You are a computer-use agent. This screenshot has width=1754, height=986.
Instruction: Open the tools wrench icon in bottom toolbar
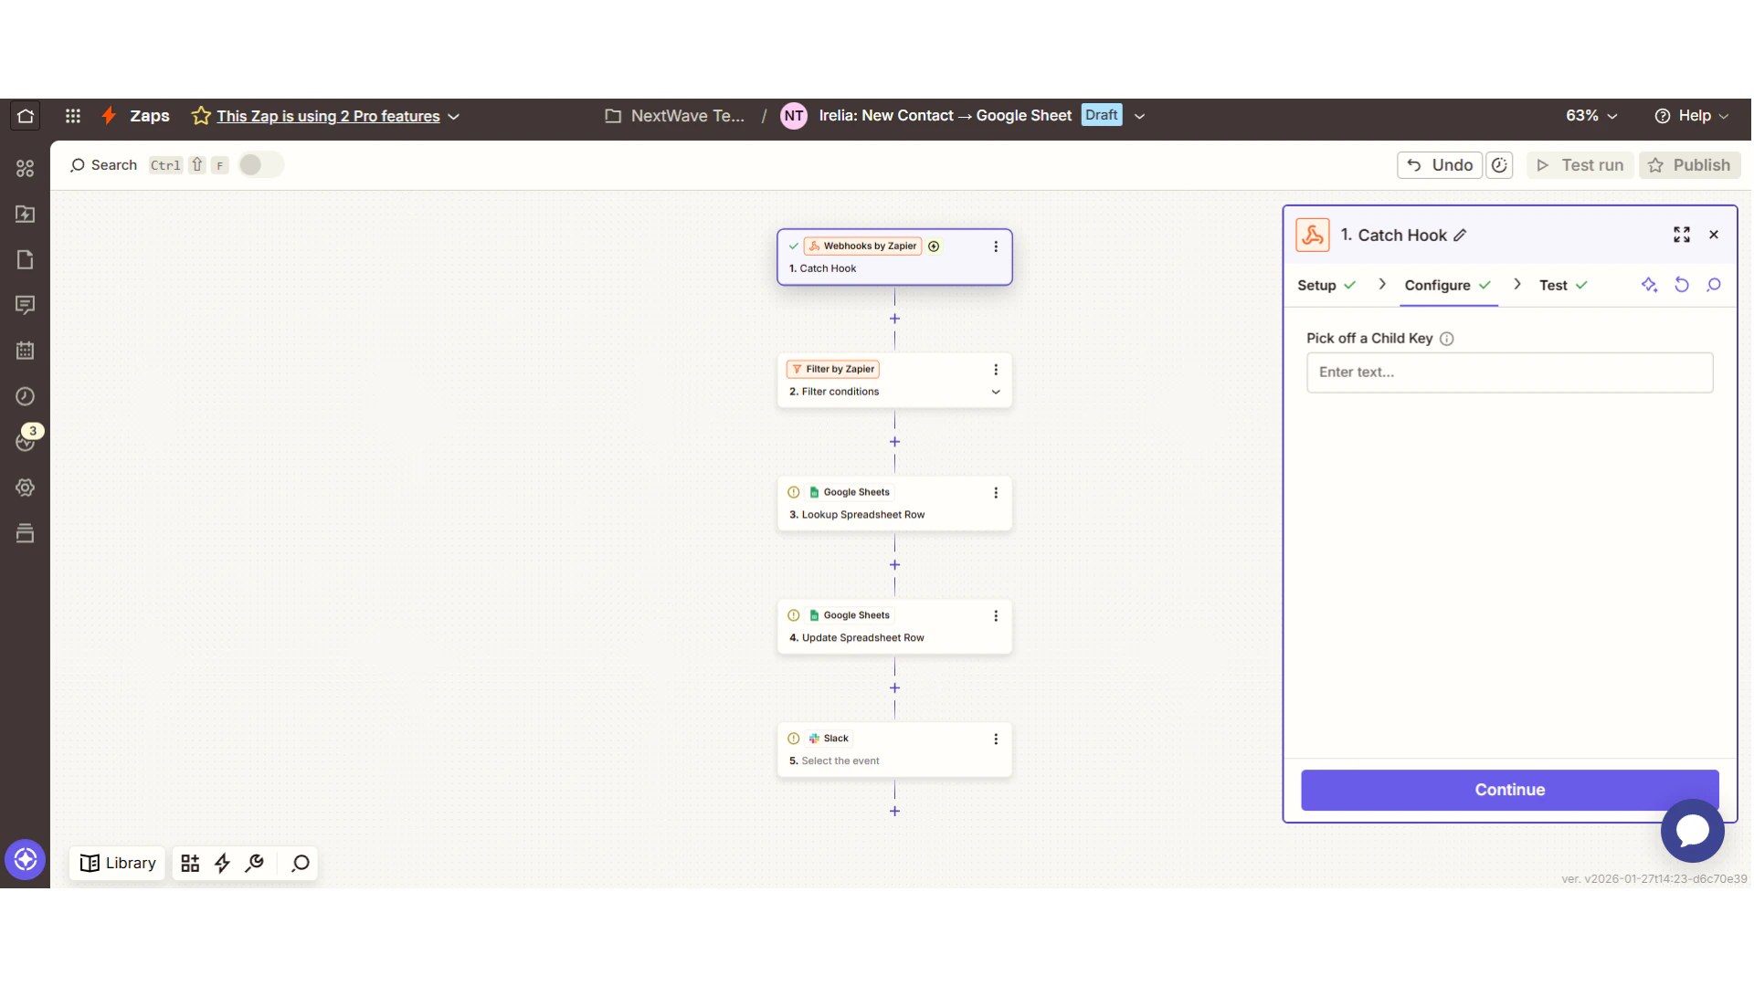pyautogui.click(x=254, y=863)
